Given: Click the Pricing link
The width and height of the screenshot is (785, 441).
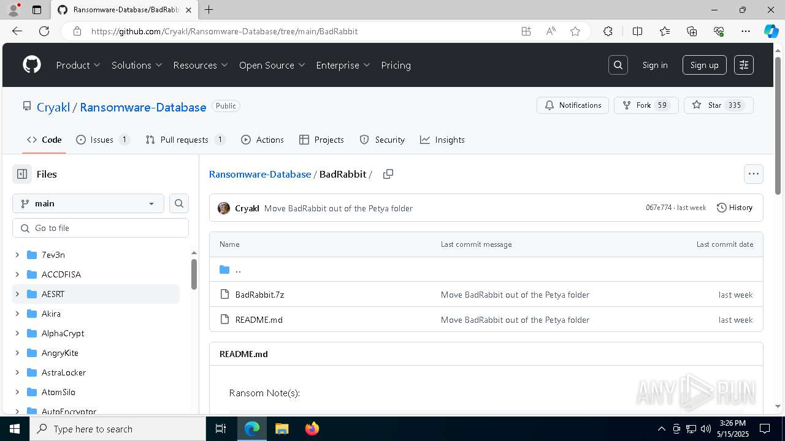Looking at the screenshot, I should (x=396, y=65).
